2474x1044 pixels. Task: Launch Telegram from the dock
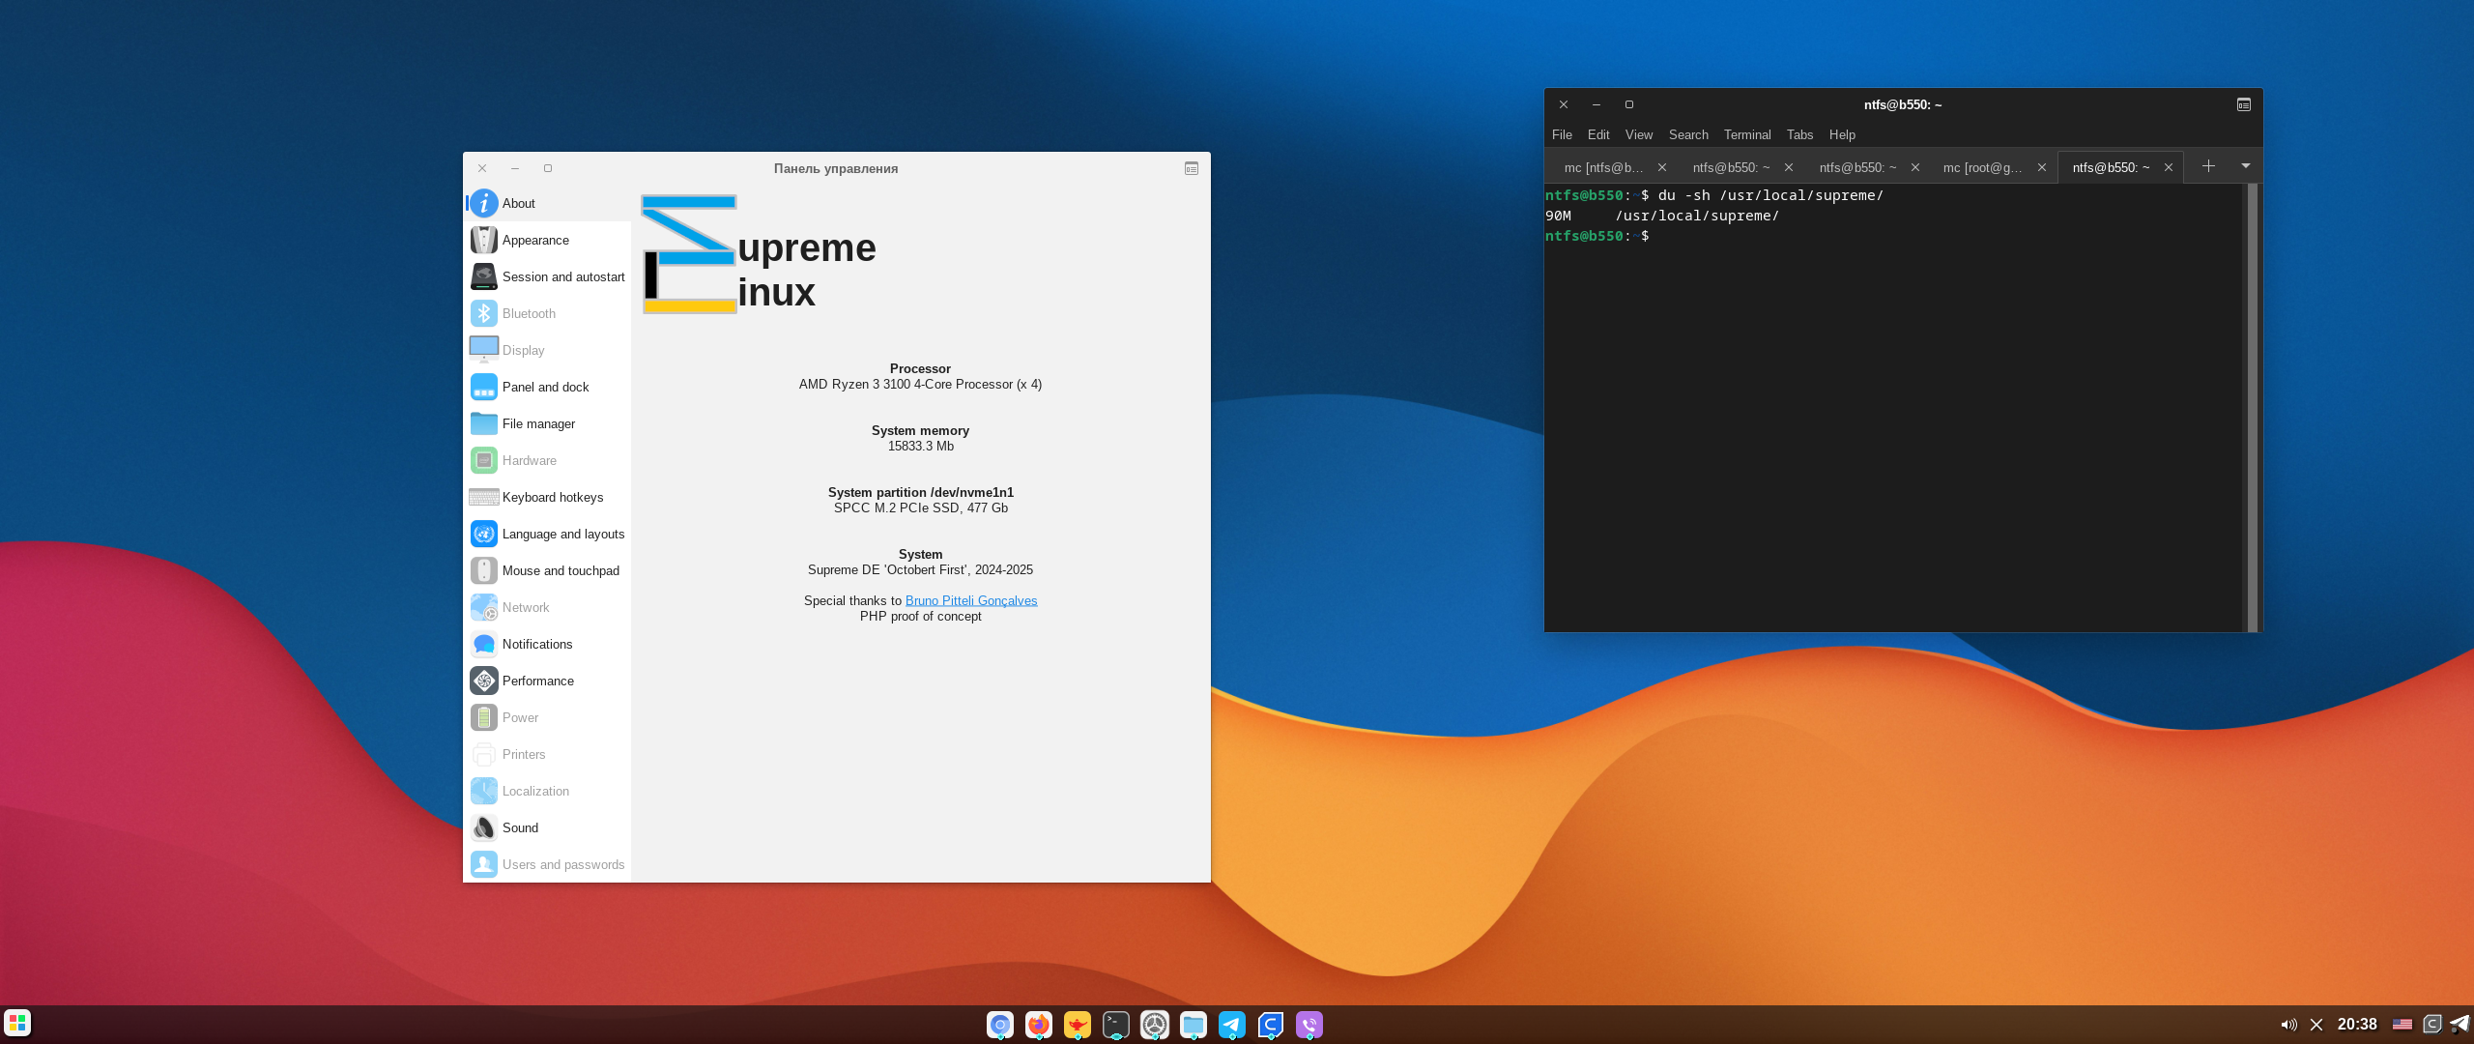(x=1231, y=1025)
